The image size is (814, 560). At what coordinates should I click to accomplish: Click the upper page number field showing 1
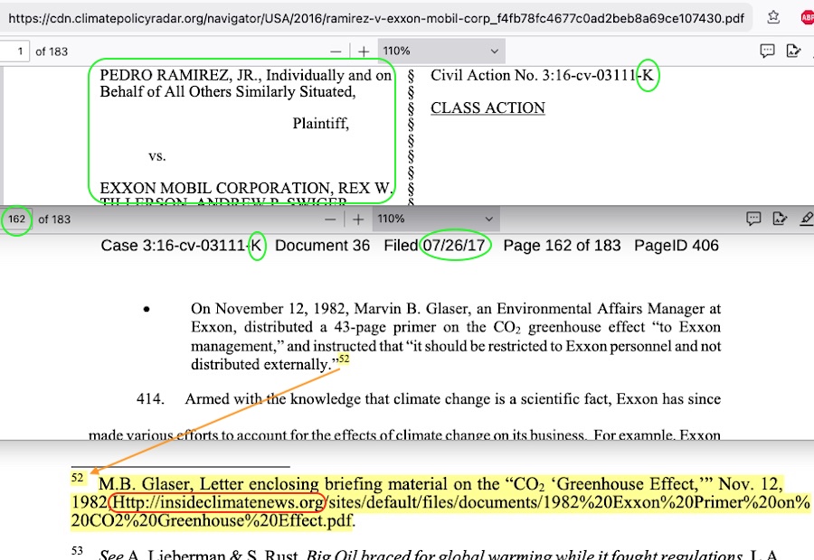point(16,51)
